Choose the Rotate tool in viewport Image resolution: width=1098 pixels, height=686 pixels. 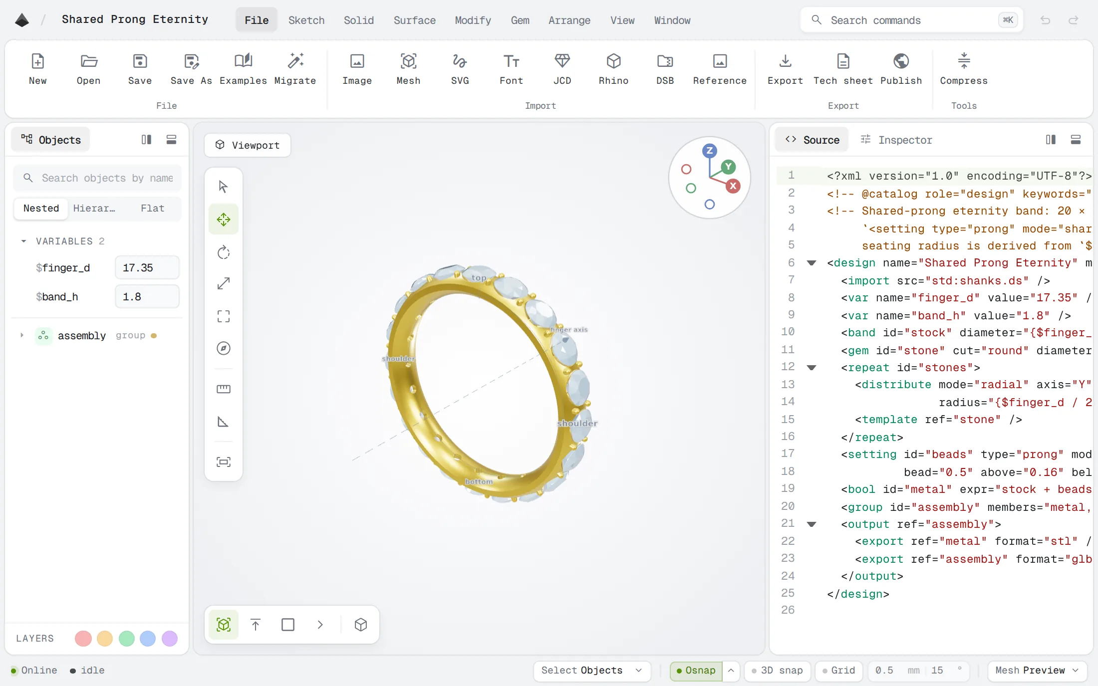point(223,252)
